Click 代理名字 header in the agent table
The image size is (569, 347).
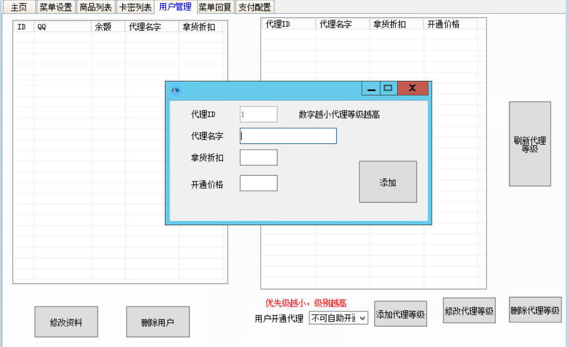click(x=343, y=24)
